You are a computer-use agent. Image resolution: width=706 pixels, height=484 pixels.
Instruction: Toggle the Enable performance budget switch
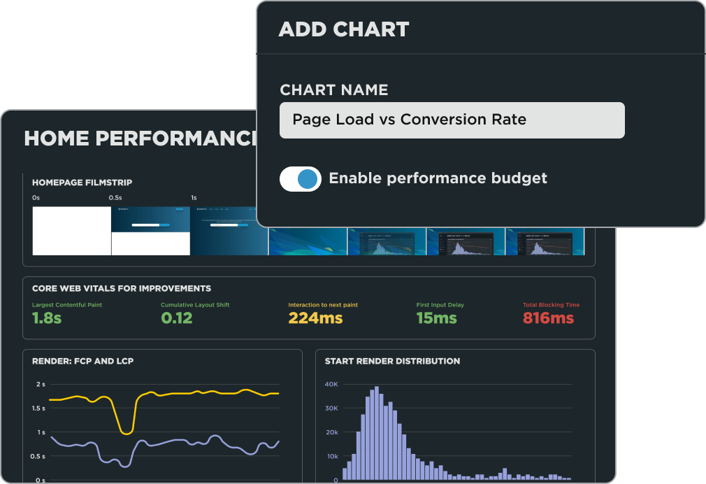tap(301, 179)
